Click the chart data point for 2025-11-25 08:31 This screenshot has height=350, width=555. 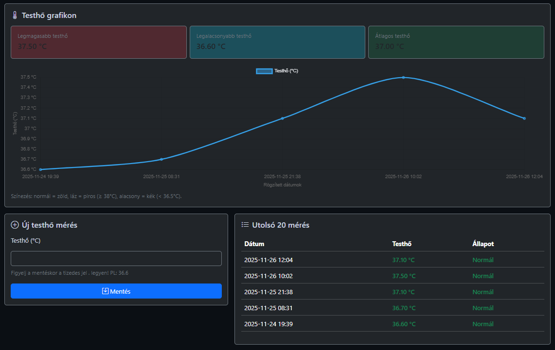(x=161, y=159)
